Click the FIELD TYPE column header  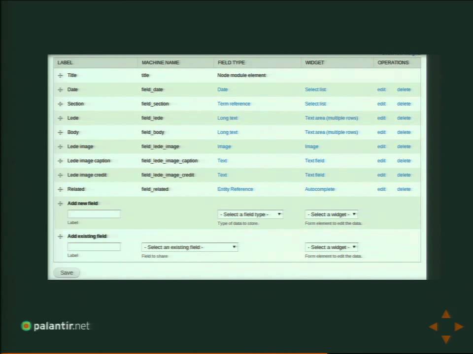[232, 62]
